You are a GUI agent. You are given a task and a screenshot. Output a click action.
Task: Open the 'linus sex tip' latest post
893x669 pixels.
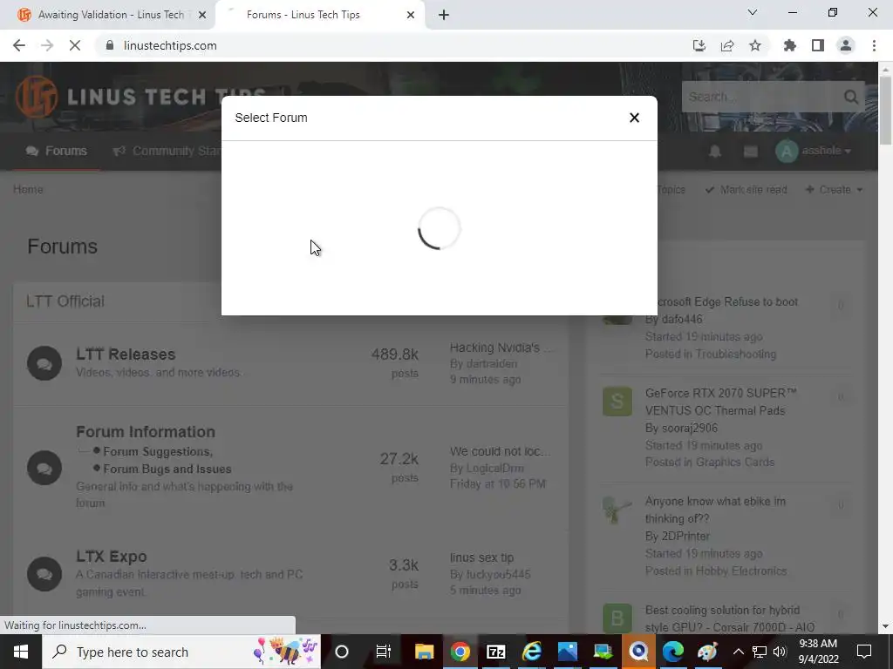(481, 557)
